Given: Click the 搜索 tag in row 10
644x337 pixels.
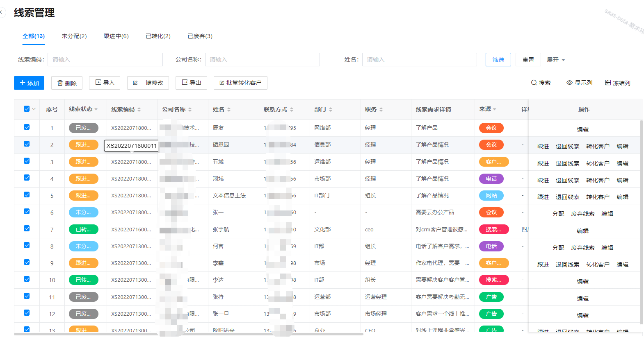Looking at the screenshot, I should pyautogui.click(x=494, y=280).
